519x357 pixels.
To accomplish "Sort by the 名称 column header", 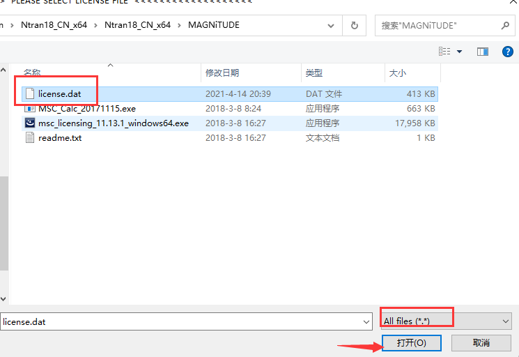I will click(32, 73).
